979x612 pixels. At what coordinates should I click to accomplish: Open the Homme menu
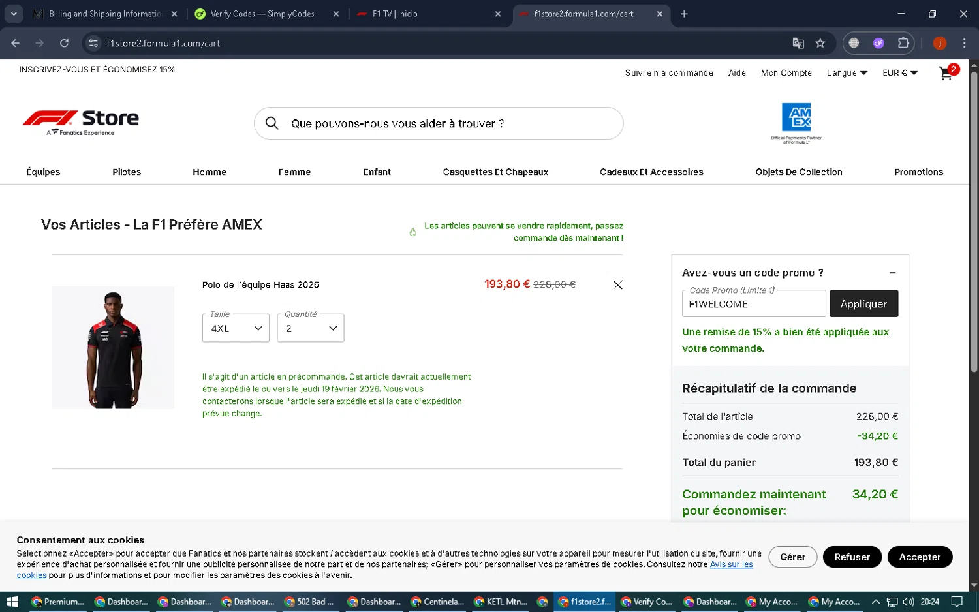210,172
